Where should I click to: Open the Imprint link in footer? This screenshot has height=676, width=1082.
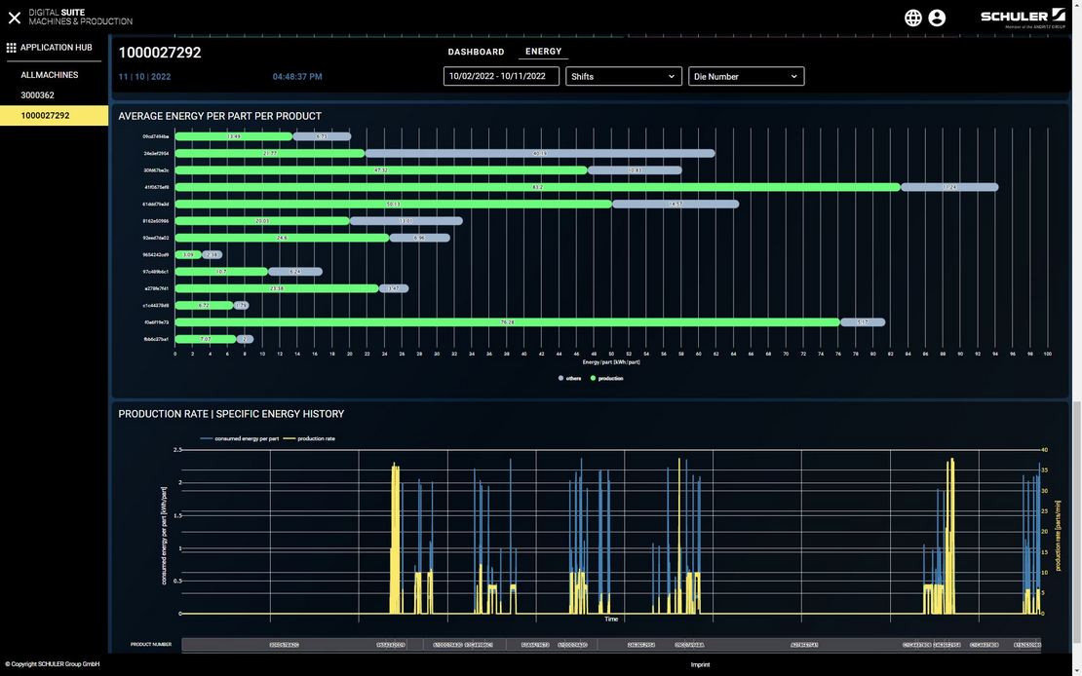click(700, 664)
